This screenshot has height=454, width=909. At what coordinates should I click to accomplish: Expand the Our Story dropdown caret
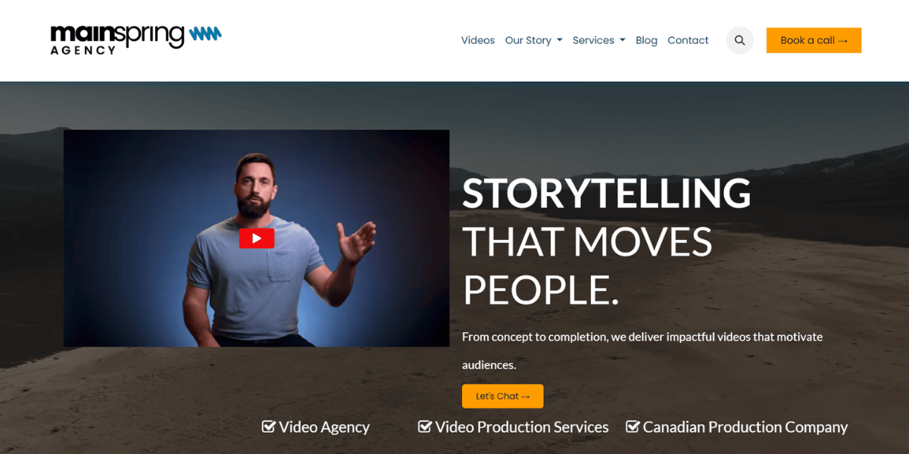tap(560, 40)
